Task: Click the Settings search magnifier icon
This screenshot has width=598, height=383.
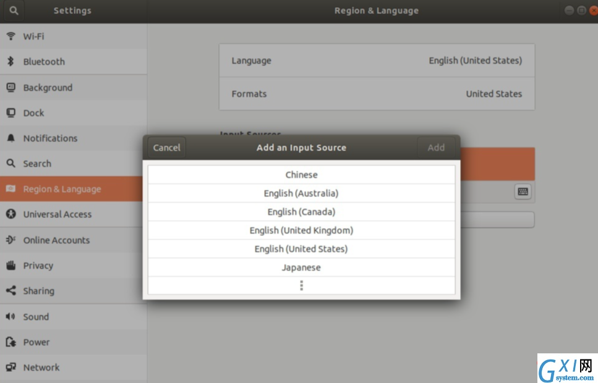Action: click(14, 11)
